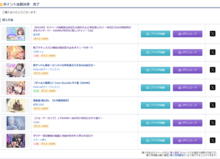
Task: Download the 酒華屋 work
Action: pyautogui.click(x=187, y=105)
